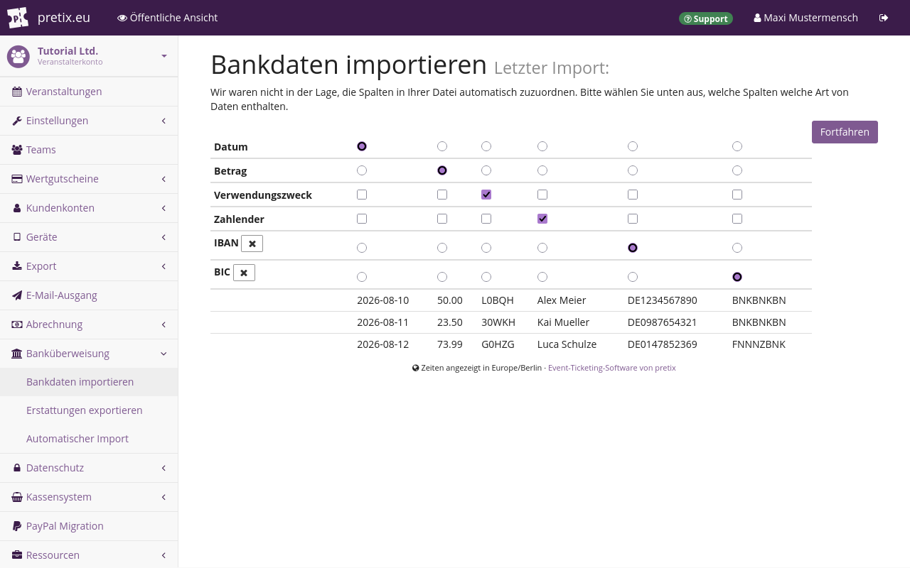Click the wrench icon beside Einstellungen
Image resolution: width=910 pixels, height=568 pixels.
(x=17, y=121)
